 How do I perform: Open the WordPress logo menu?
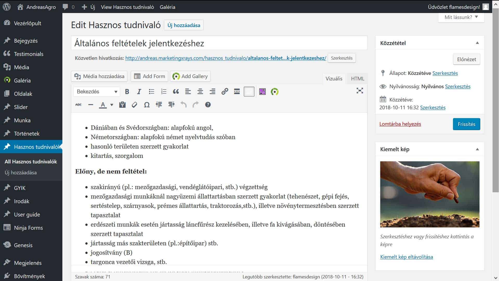point(6,7)
